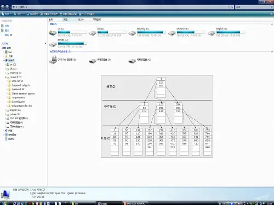Select removable disk (K:) icon
This screenshot has width=274, height=205.
coord(132,61)
